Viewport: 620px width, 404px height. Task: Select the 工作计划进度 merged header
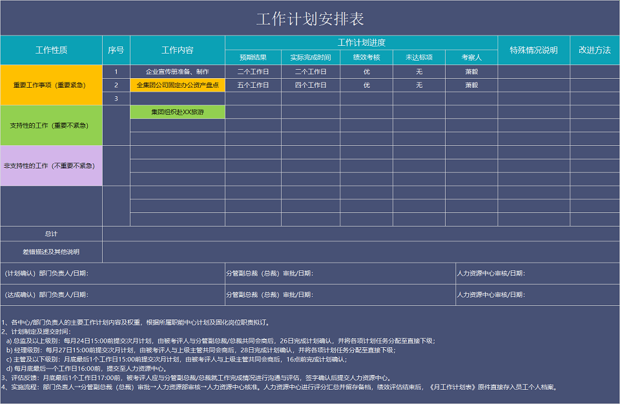[x=361, y=43]
